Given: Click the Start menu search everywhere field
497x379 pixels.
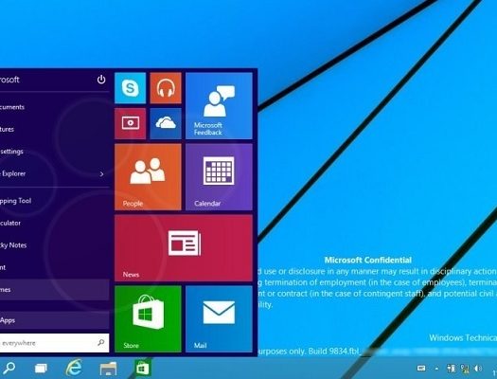Looking at the screenshot, I should point(55,343).
